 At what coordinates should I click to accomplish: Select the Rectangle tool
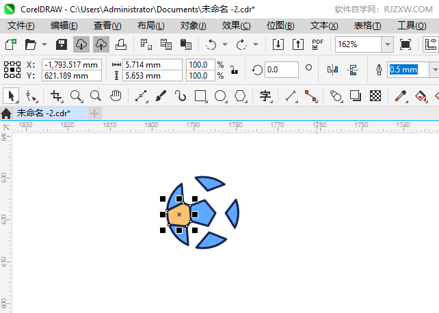[x=201, y=96]
